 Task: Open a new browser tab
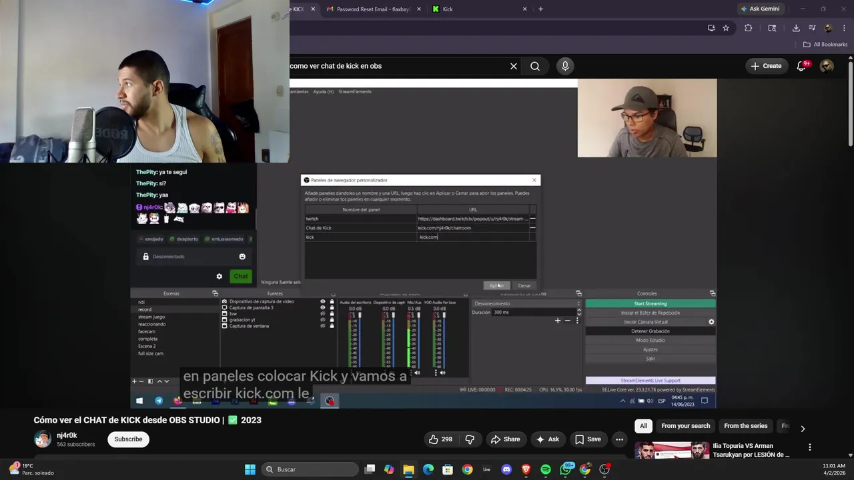click(540, 9)
